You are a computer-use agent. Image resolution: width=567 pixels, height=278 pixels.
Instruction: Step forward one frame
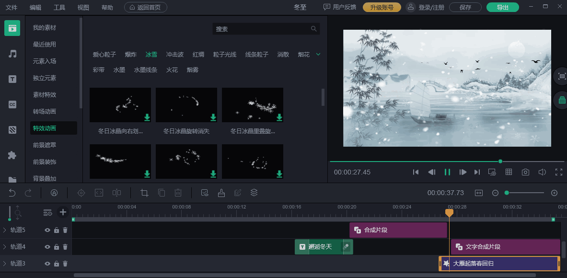coord(463,172)
